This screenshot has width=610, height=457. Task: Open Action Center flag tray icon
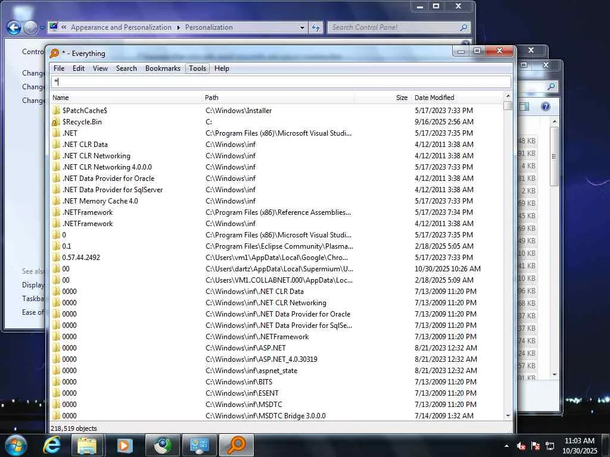pos(536,446)
